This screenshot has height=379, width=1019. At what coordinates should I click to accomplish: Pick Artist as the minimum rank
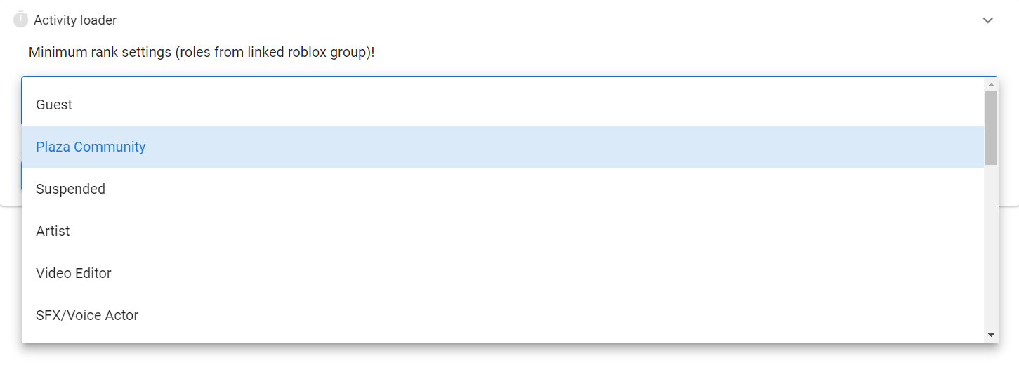coord(503,231)
